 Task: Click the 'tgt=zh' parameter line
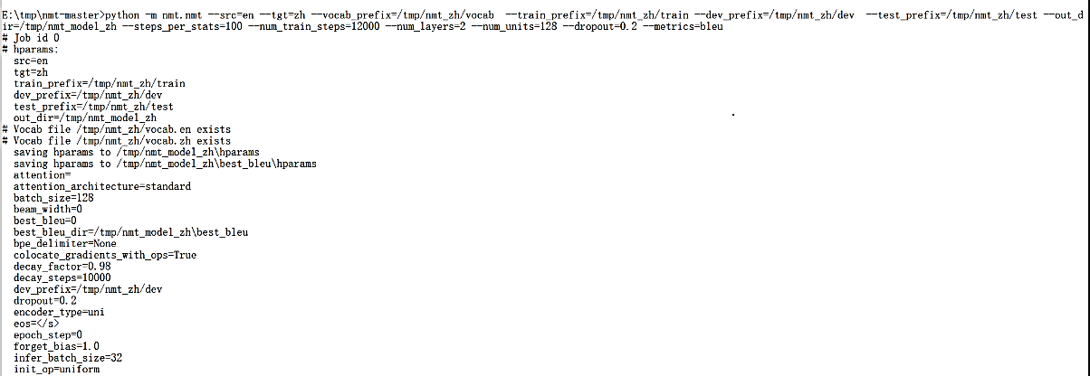pyautogui.click(x=31, y=72)
